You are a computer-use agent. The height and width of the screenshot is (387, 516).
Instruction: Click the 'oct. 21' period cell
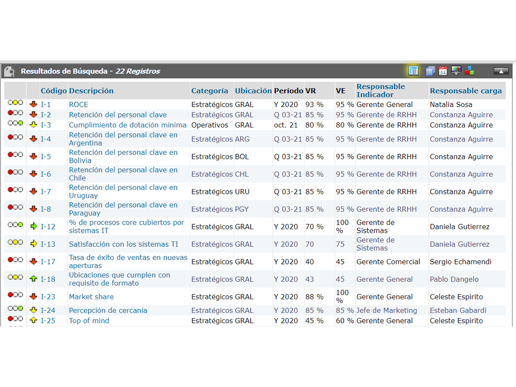[286, 125]
